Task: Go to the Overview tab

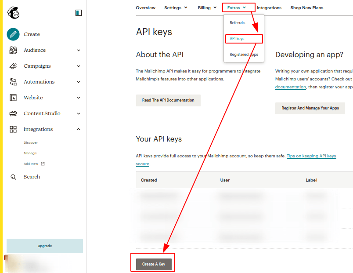Action: [x=145, y=7]
